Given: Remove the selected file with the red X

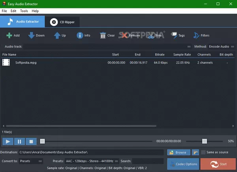Looking at the screenshot, I should [124, 36].
